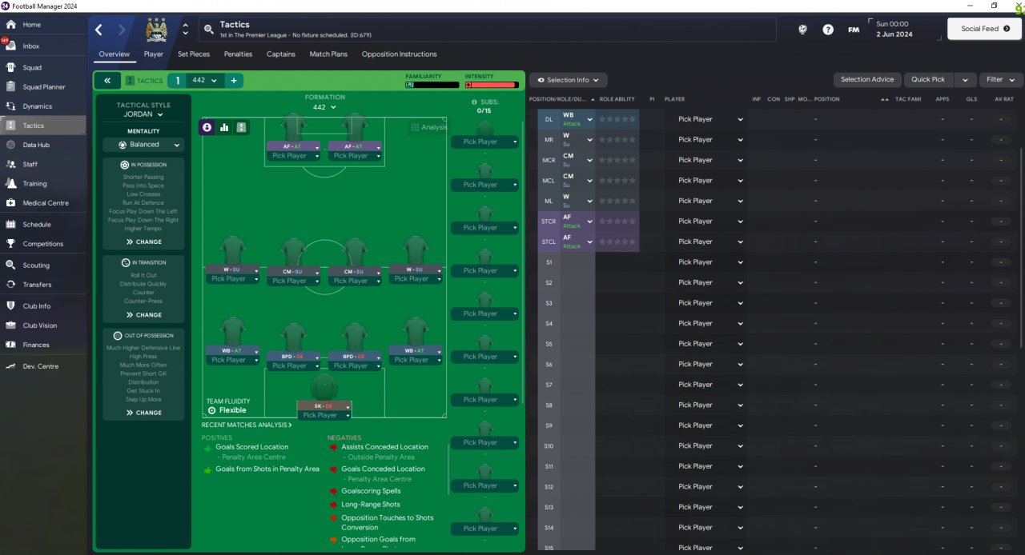Screen dimensions: 1025x555
Task: Open the Tactical Style Jordan dropdown
Action: [x=143, y=114]
